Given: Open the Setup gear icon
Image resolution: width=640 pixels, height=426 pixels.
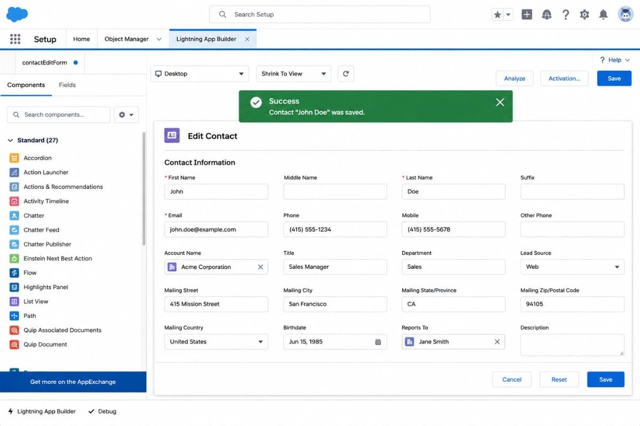Looking at the screenshot, I should point(585,15).
